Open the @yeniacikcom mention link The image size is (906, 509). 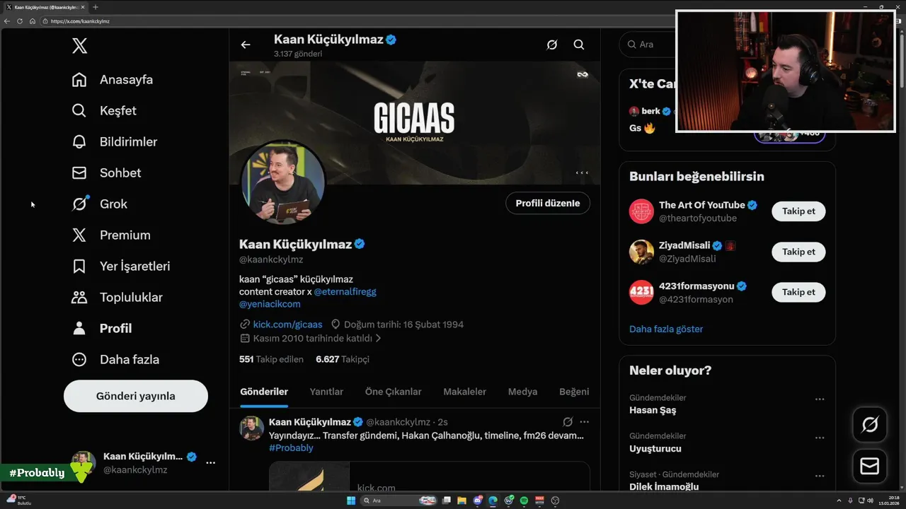[x=270, y=304]
